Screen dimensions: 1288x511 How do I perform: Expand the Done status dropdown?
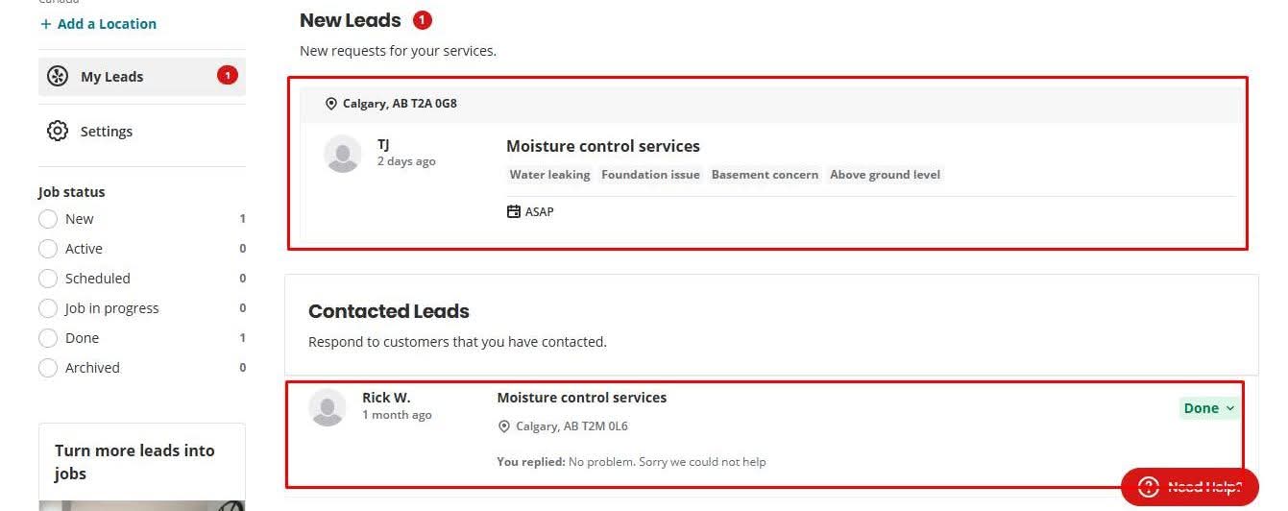tap(1208, 408)
